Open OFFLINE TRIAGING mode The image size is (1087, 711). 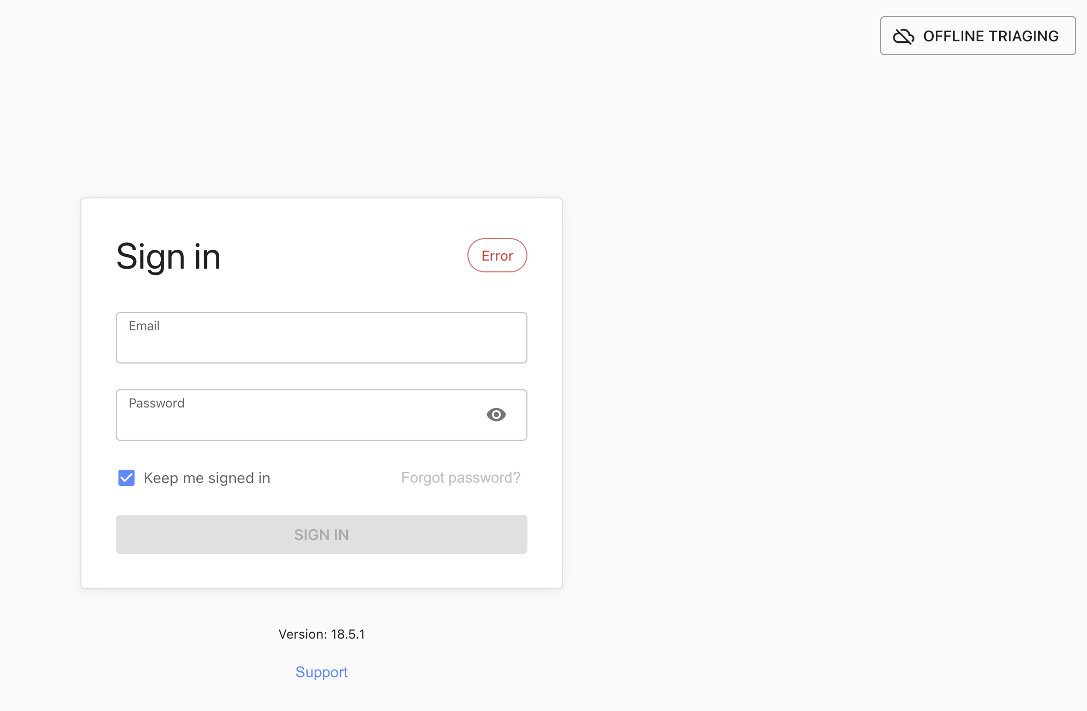(977, 36)
